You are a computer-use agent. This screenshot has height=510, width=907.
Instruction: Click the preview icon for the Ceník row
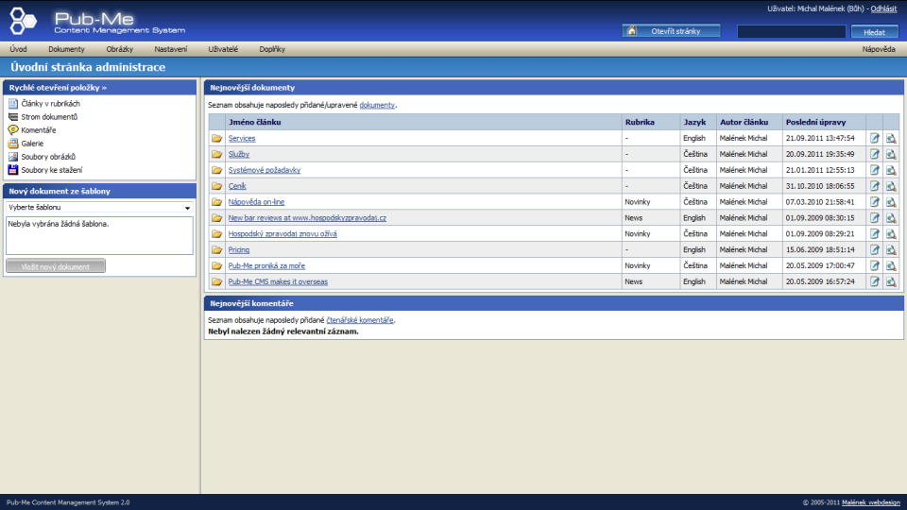(x=891, y=185)
